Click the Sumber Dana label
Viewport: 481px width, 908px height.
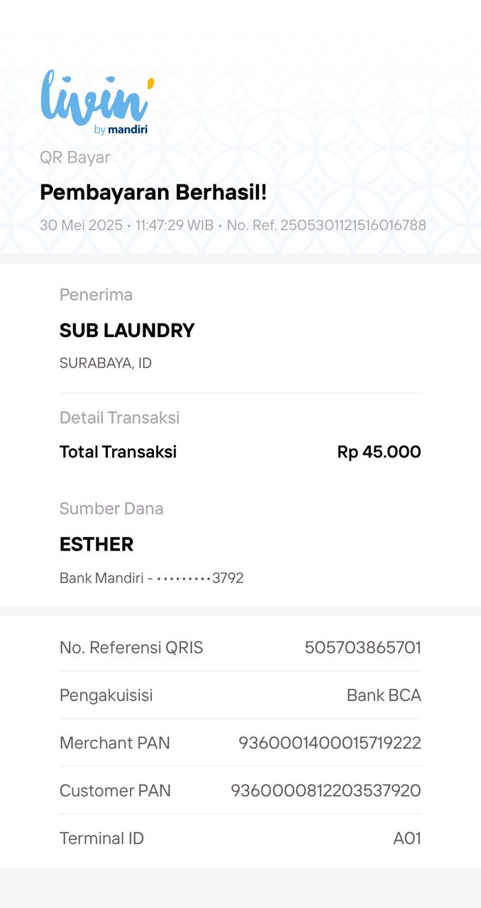tap(111, 509)
